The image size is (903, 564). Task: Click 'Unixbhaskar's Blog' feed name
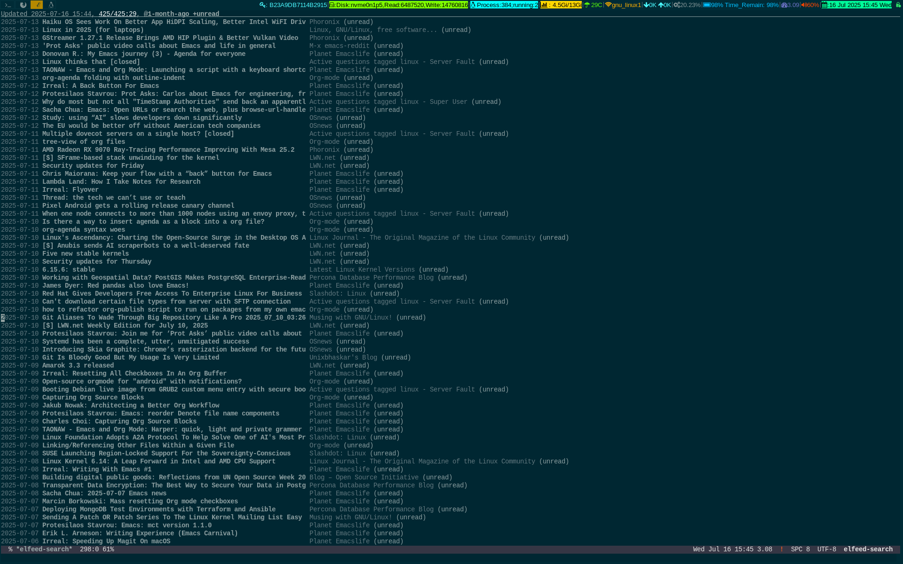coord(343,358)
